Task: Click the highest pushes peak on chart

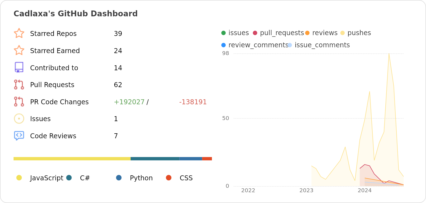Action: [389, 54]
